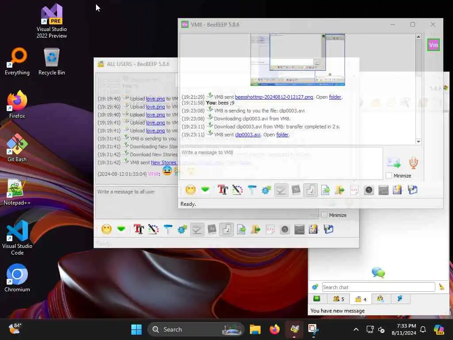Switch to green home tab in BeeBEEP
The width and height of the screenshot is (453, 340).
(317, 299)
